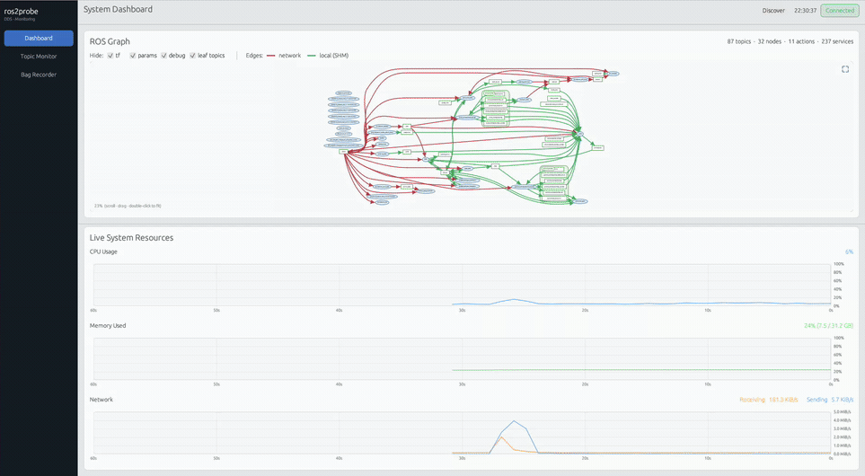This screenshot has width=865, height=476.
Task: Toggle the leaf topics hide checkbox
Action: click(x=192, y=56)
